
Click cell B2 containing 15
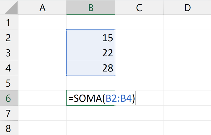tap(91, 38)
